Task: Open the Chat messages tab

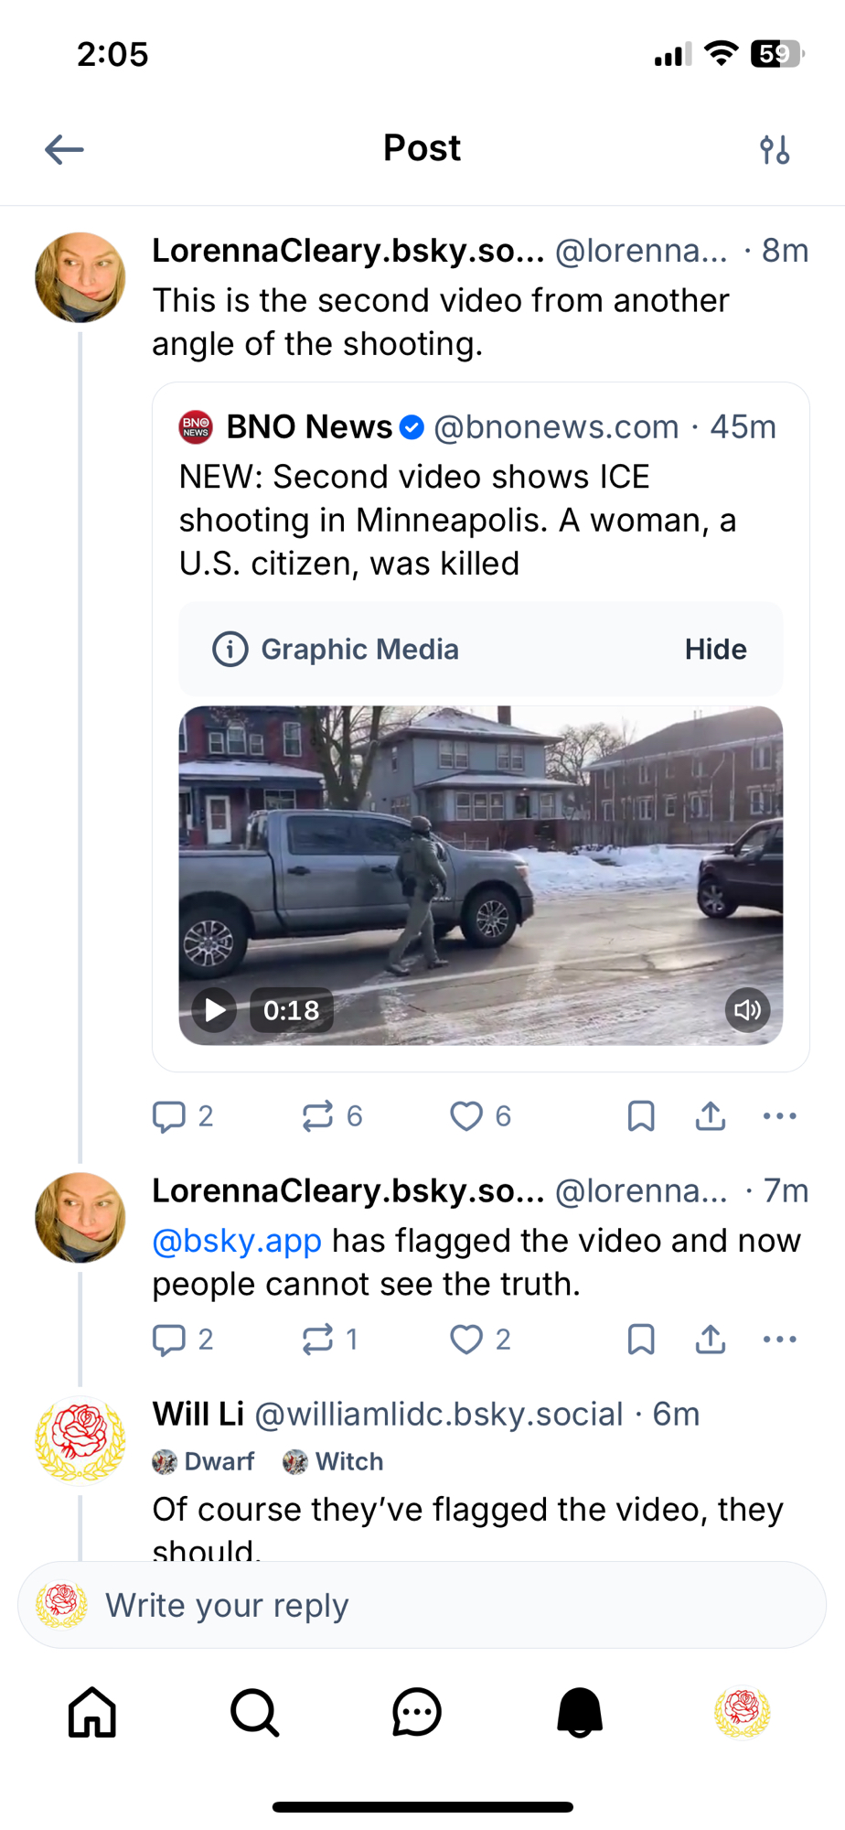Action: [x=417, y=1712]
